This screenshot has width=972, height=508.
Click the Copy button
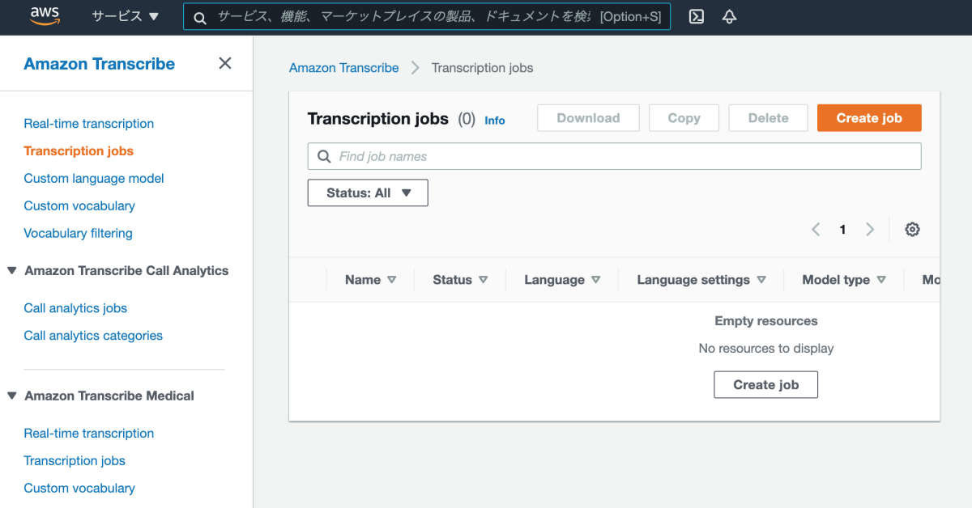[x=684, y=118]
